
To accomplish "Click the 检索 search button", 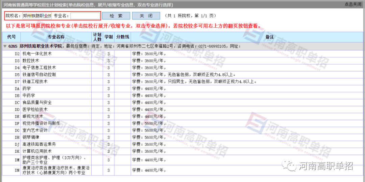I will point(116,16).
